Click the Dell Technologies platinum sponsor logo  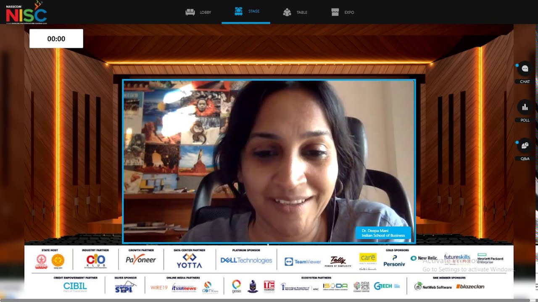[x=246, y=260]
